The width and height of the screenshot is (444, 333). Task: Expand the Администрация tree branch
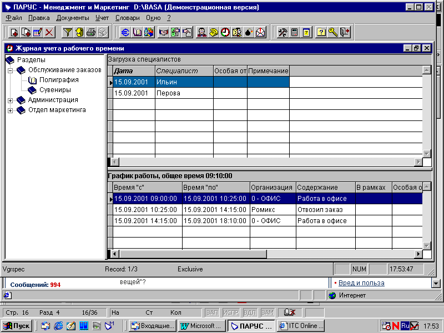(x=10, y=100)
